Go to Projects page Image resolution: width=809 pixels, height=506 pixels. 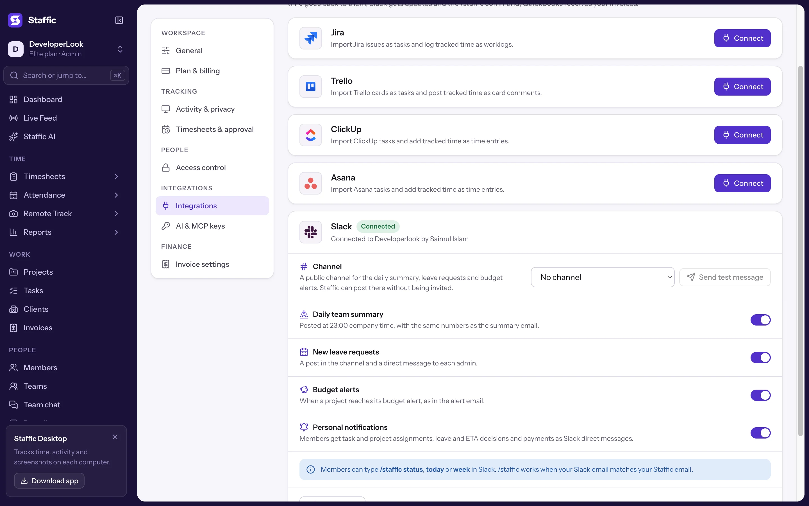pyautogui.click(x=66, y=272)
